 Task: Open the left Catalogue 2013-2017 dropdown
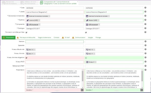(55, 28)
